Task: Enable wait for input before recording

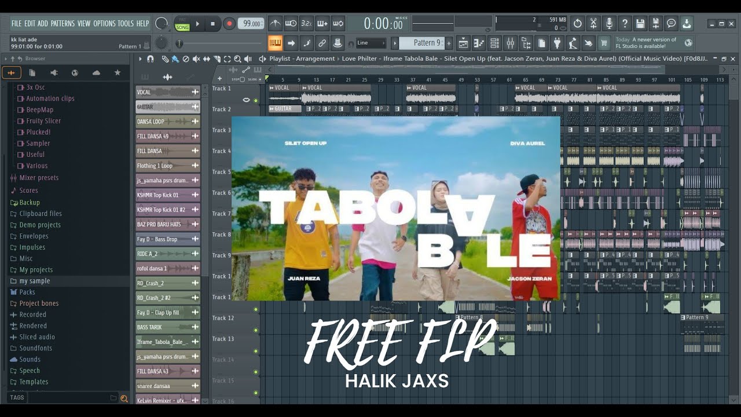Action: point(291,24)
